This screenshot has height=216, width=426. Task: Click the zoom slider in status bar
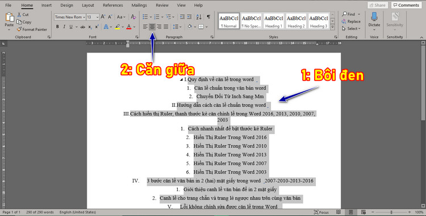tap(391, 212)
